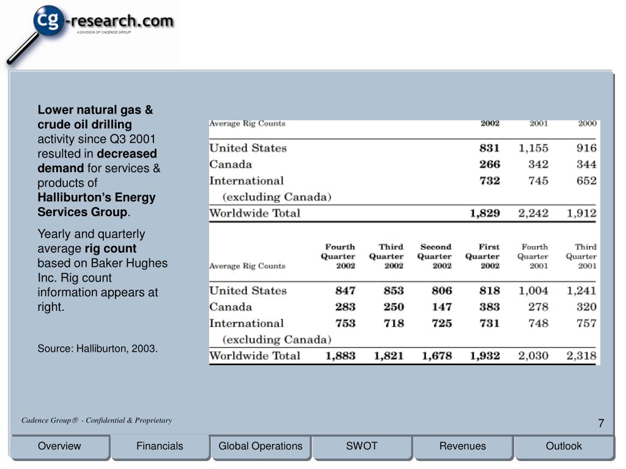Select quarterly International value 748
This screenshot has width=626, height=469.
tap(538, 324)
